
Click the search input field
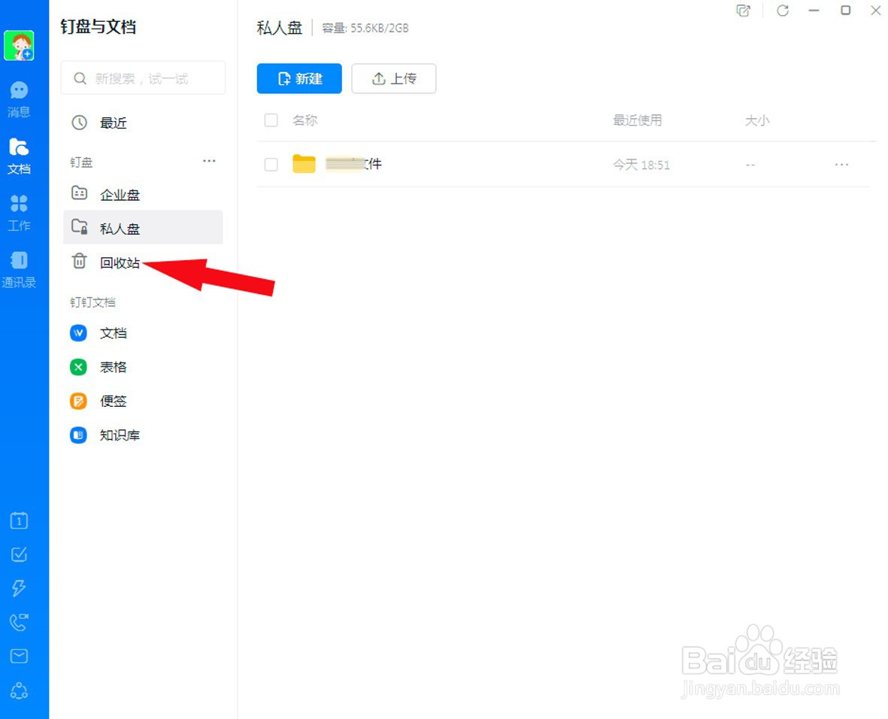[143, 77]
